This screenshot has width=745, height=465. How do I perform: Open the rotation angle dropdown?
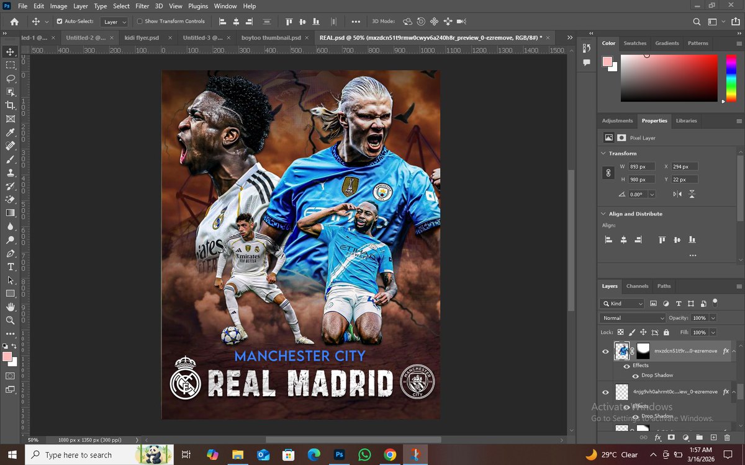[652, 194]
